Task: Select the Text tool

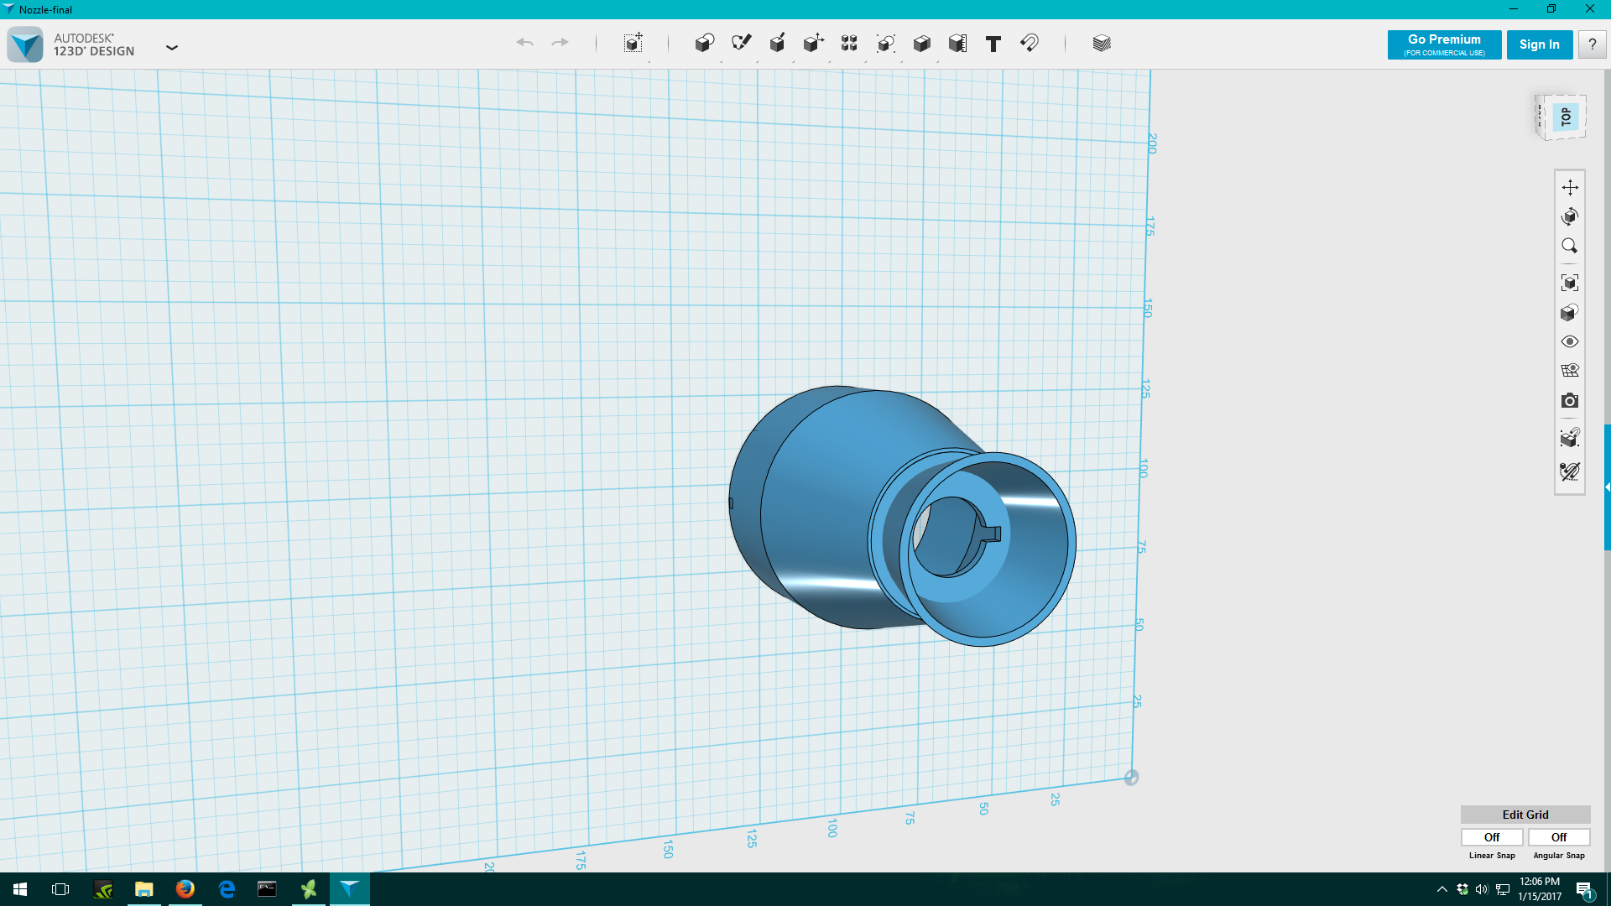Action: point(993,44)
